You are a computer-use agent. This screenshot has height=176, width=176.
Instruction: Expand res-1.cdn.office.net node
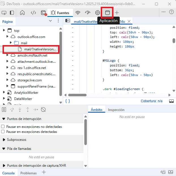[7, 68]
